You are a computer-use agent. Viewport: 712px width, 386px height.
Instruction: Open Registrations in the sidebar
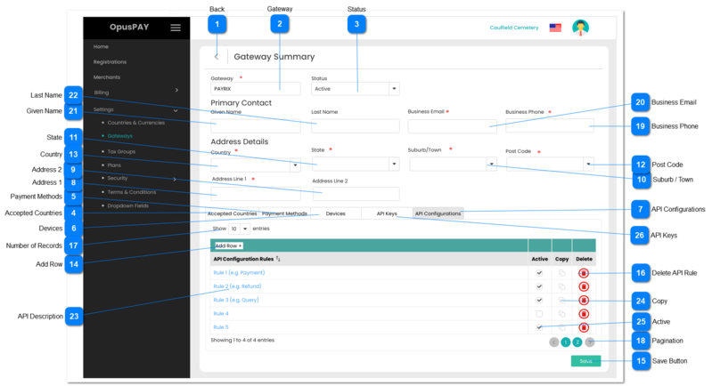tap(110, 62)
